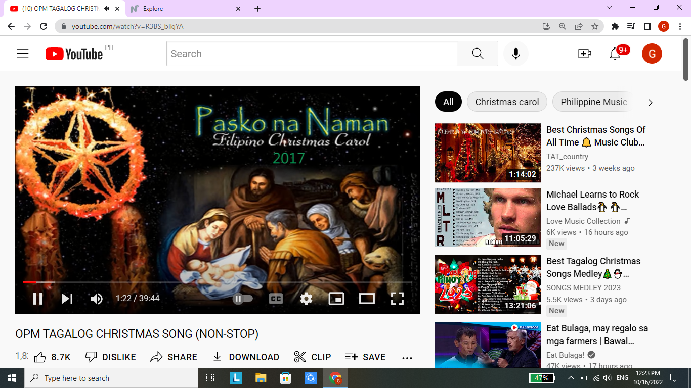The height and width of the screenshot is (388, 691).
Task: Go to YouTube home via logo
Action: [74, 54]
